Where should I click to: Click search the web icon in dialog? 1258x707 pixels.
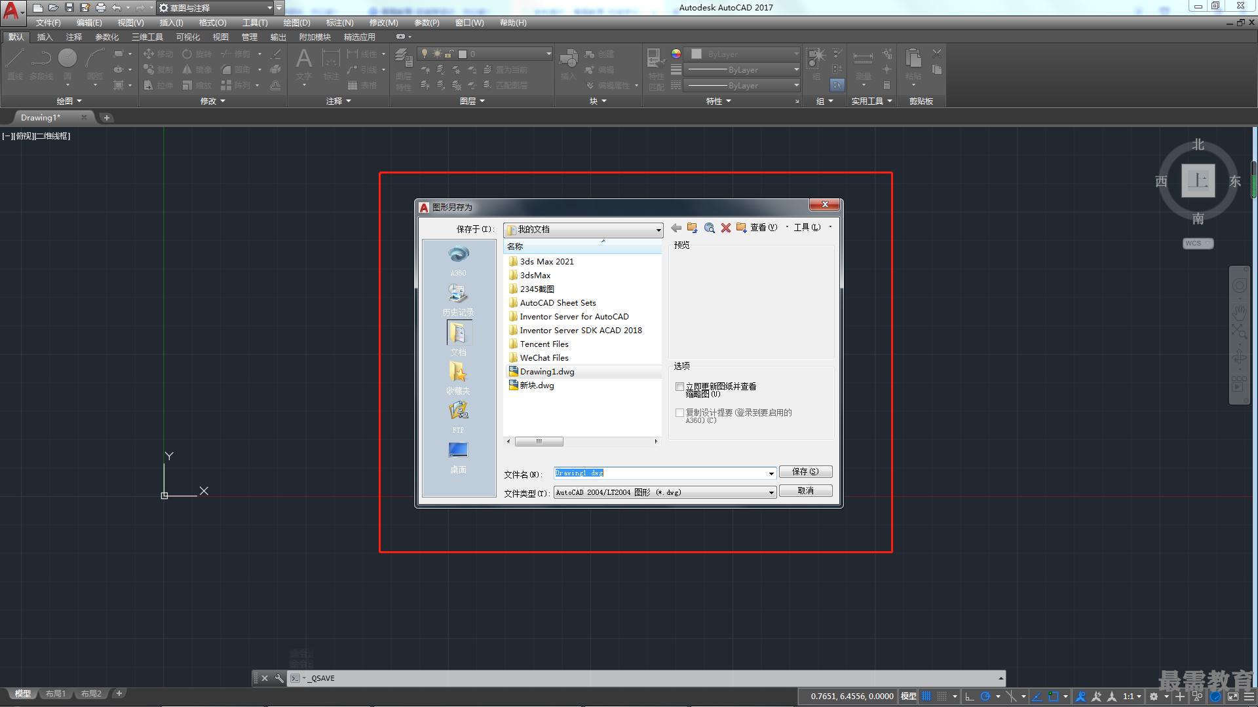709,228
